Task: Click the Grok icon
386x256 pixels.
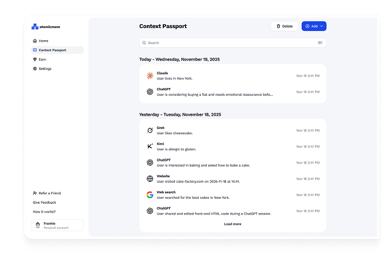Action: (x=150, y=130)
